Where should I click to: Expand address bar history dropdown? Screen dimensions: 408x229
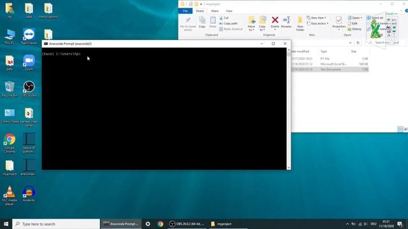coord(351,43)
